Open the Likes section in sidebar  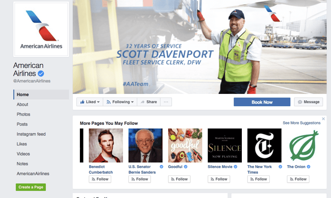pyautogui.click(x=22, y=144)
